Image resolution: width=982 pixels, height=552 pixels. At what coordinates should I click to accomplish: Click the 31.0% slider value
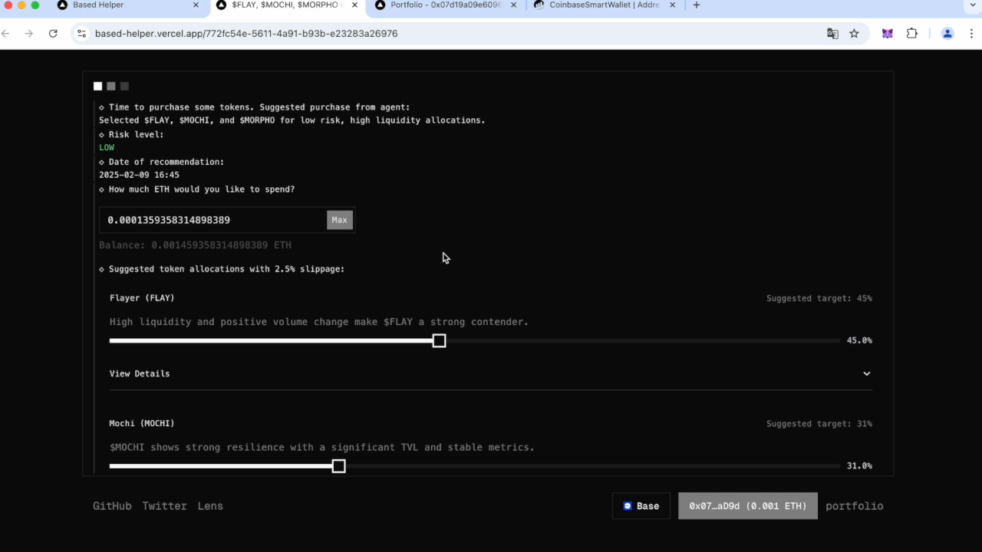[859, 466]
